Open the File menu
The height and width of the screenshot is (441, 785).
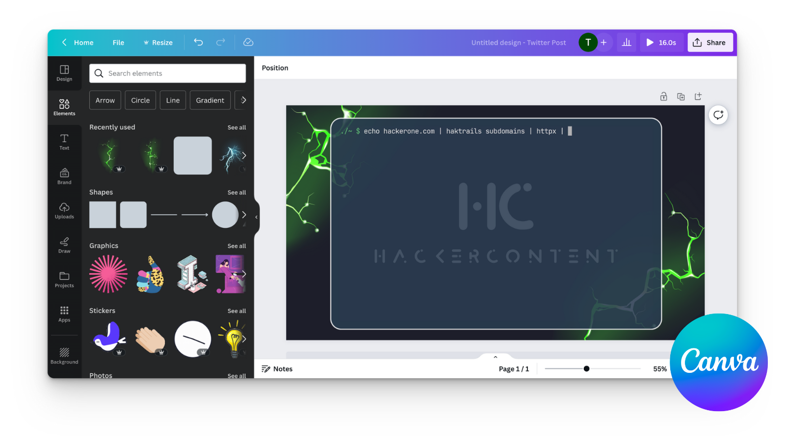pos(118,43)
